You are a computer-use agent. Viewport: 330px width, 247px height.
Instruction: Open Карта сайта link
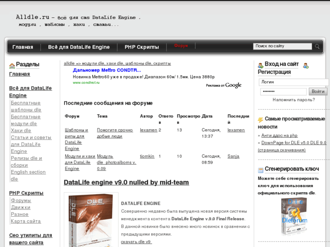click(x=26, y=221)
